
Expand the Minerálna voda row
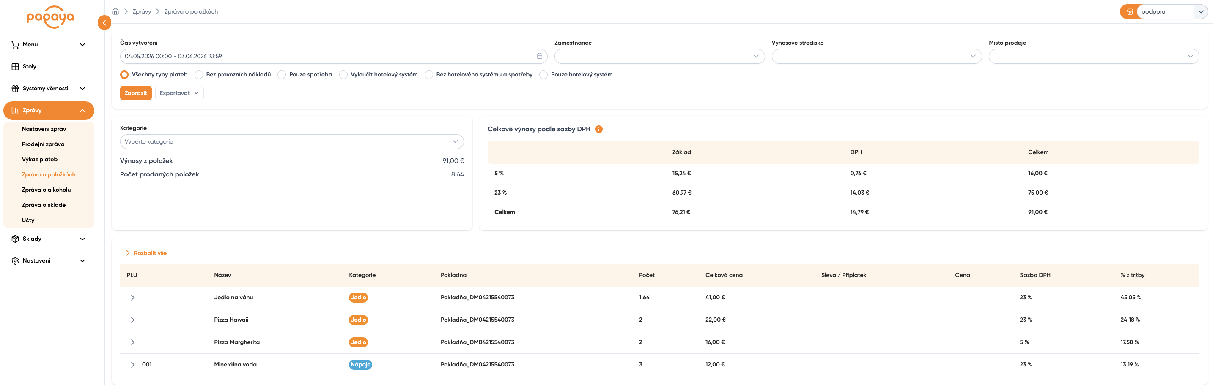tap(133, 365)
